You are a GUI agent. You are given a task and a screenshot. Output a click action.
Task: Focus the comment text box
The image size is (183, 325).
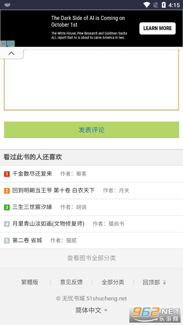click(91, 79)
